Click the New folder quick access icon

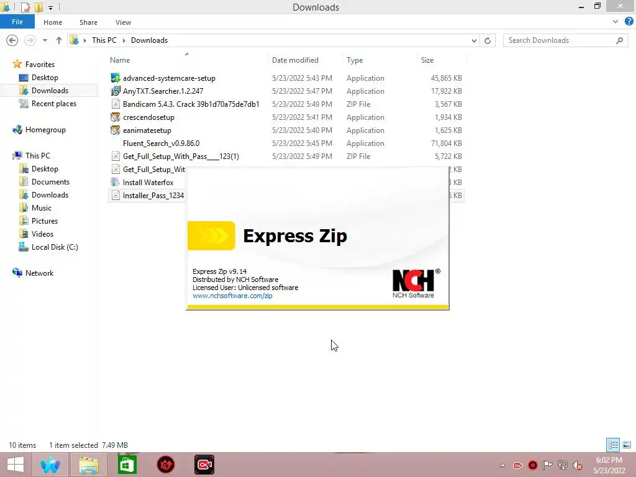point(39,7)
